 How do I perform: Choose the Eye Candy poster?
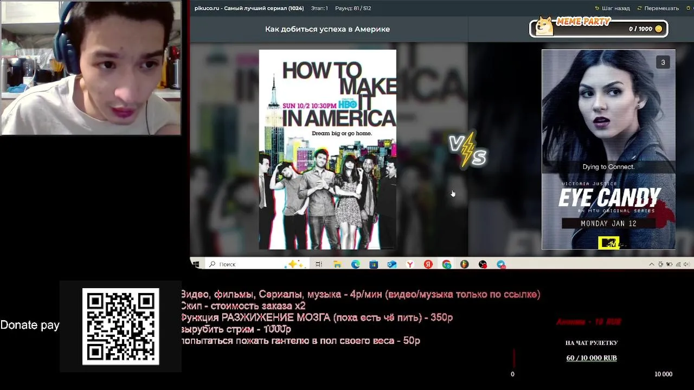coord(608,149)
